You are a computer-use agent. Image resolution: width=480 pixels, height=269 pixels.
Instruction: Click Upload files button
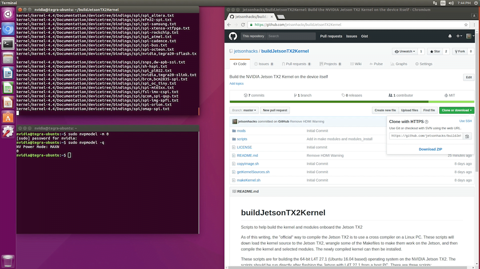pyautogui.click(x=409, y=110)
